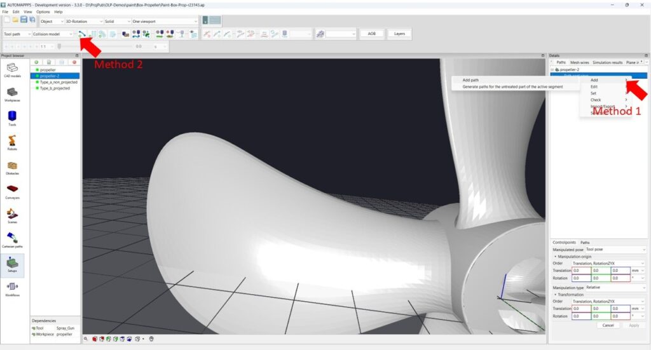Open the File menu

tap(5, 12)
